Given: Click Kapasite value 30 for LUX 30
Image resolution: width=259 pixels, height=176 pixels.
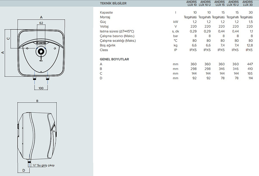Looking at the screenshot, I should 251,13.
